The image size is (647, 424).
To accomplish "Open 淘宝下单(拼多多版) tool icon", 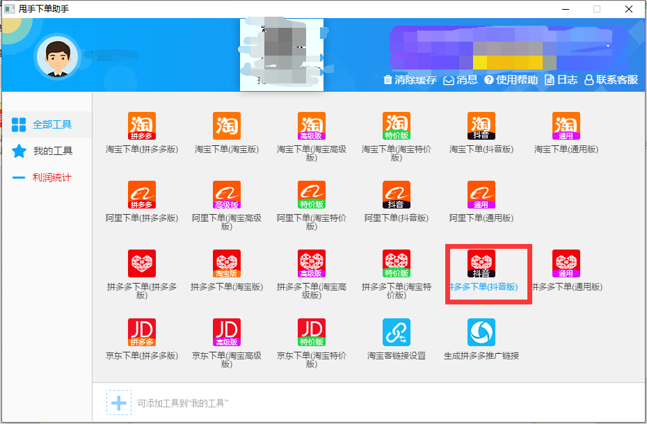I will coord(141,126).
